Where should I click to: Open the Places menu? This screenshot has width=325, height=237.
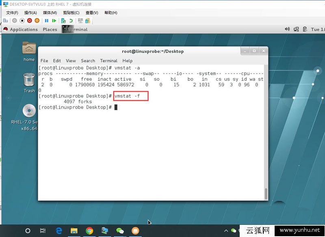pyautogui.click(x=50, y=29)
